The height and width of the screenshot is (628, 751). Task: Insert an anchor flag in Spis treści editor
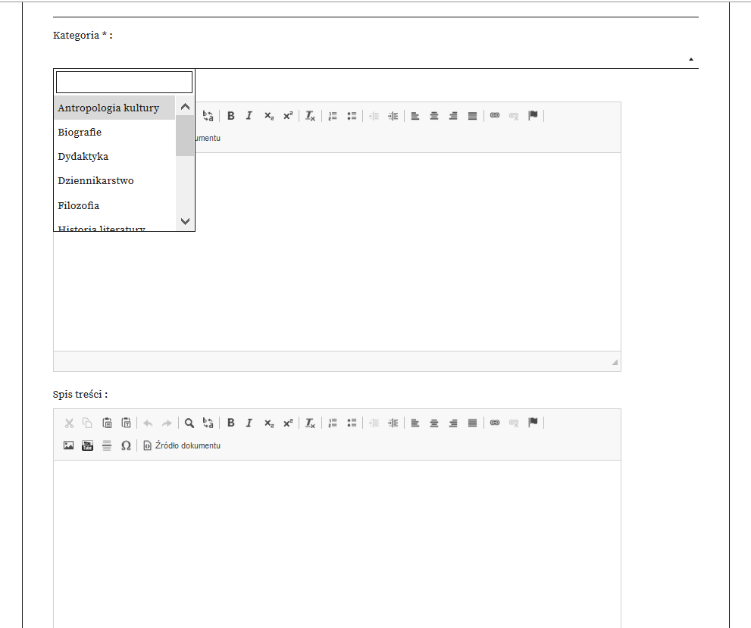click(533, 423)
